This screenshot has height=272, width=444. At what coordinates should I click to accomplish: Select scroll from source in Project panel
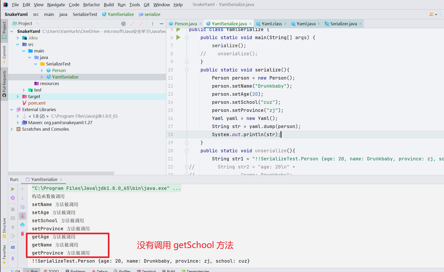[123, 23]
